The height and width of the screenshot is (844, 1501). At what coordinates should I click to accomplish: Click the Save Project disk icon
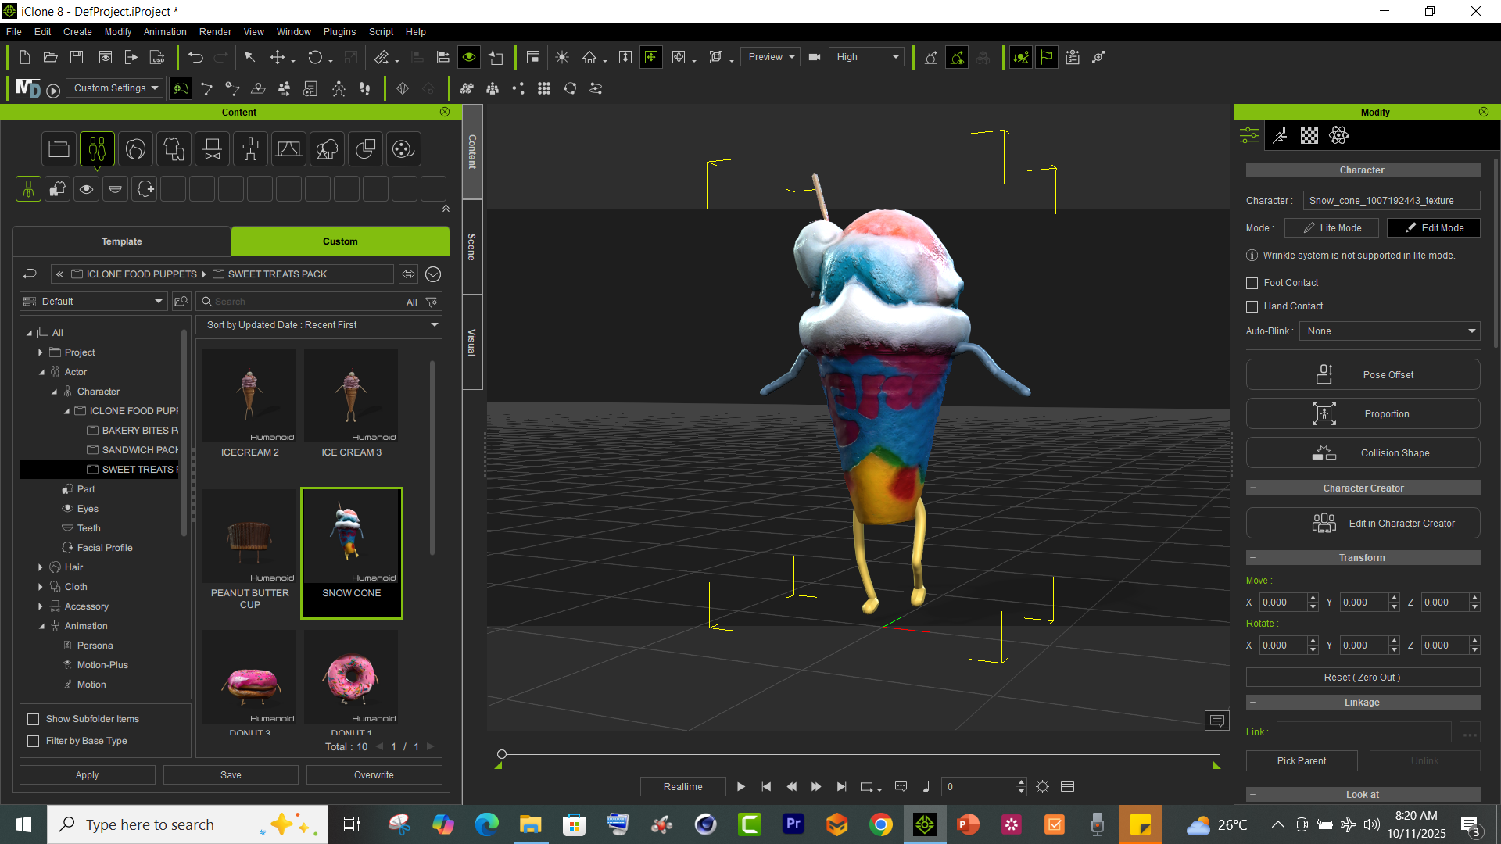(x=77, y=57)
